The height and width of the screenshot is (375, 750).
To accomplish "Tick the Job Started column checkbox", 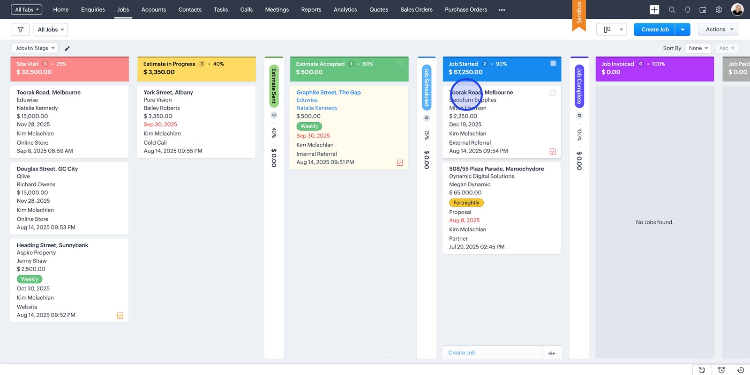I will point(553,64).
